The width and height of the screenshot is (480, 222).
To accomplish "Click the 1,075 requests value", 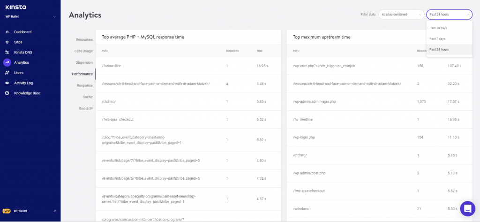I will (x=421, y=101).
